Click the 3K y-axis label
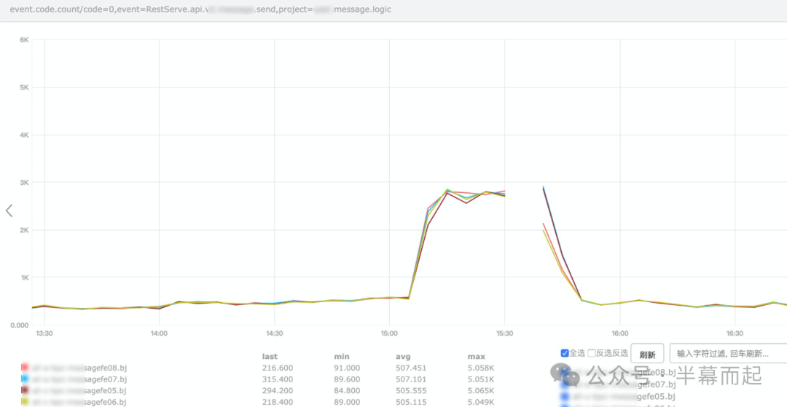This screenshot has width=787, height=407. [24, 183]
